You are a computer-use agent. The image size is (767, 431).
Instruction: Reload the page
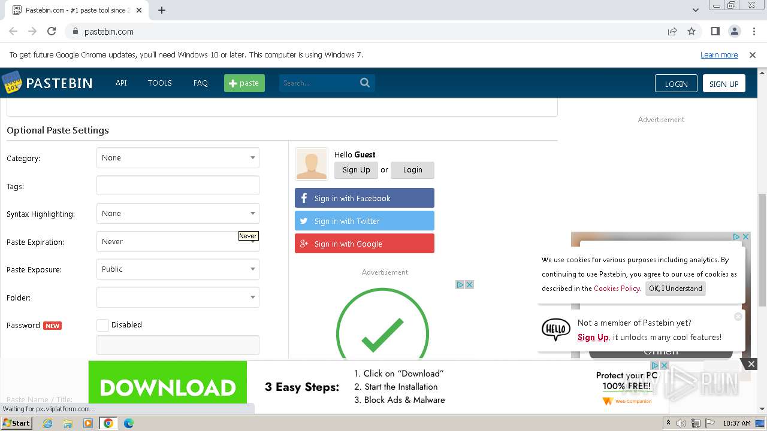tap(52, 31)
